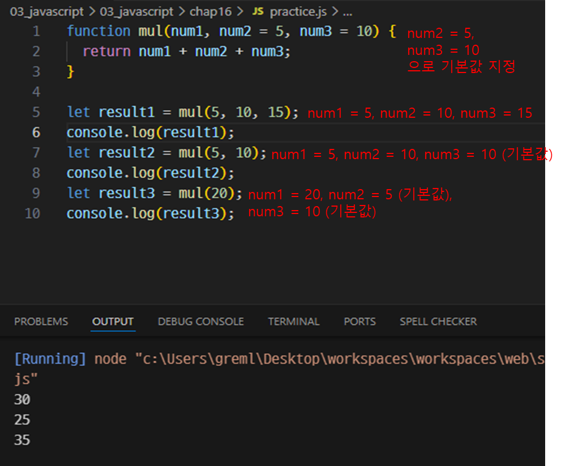561x466 pixels.
Task: Switch to the TERMINAL tab
Action: 294,322
